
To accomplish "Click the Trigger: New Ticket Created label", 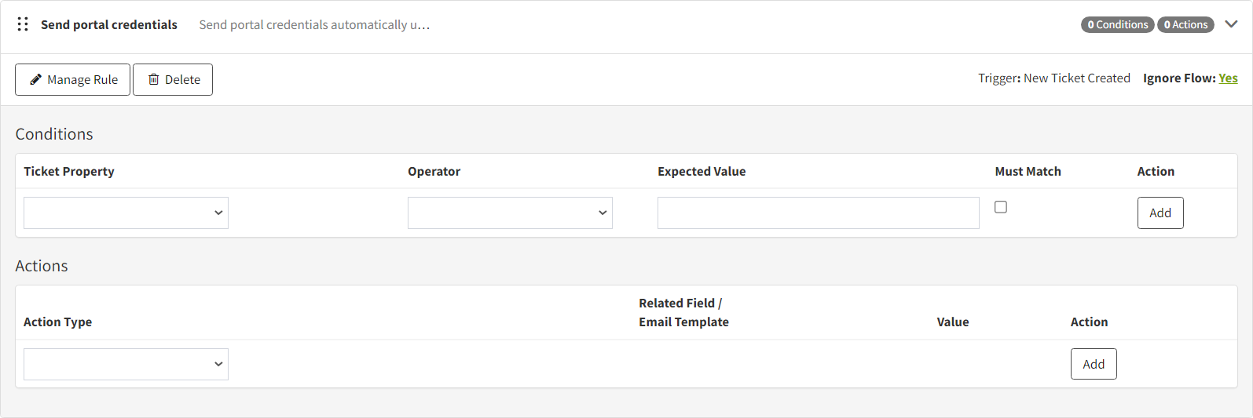I will click(x=1053, y=78).
